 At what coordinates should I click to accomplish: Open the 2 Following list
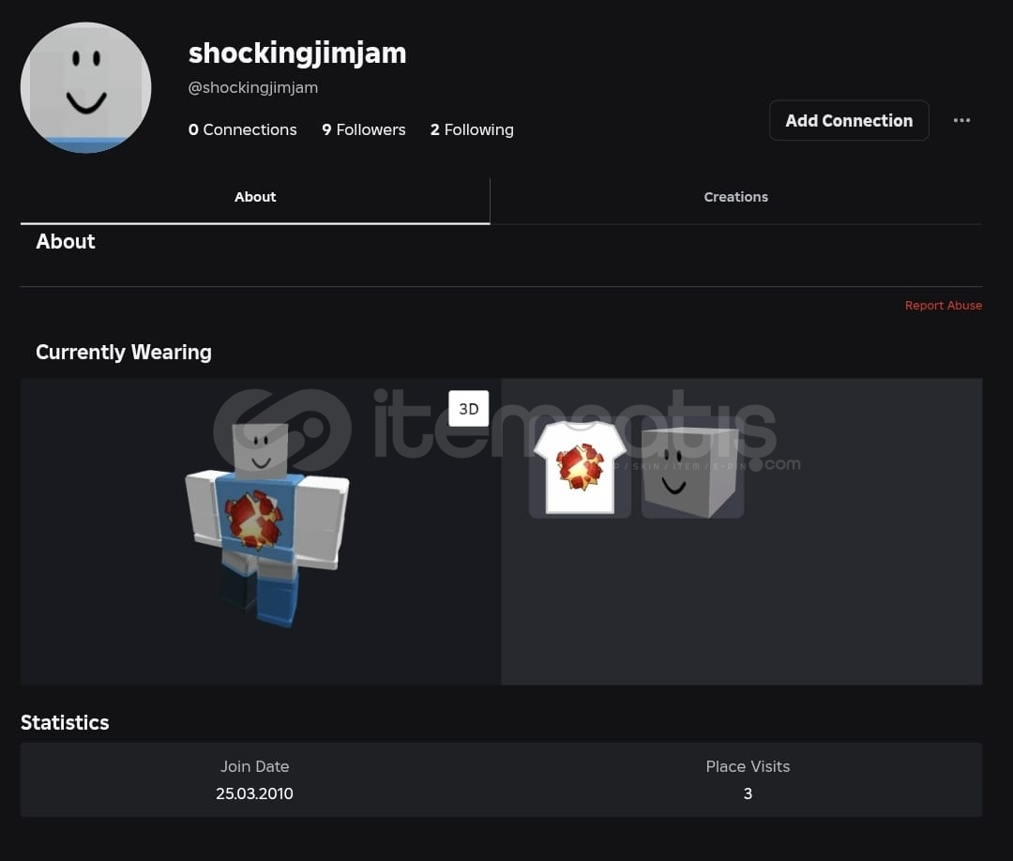tap(472, 129)
